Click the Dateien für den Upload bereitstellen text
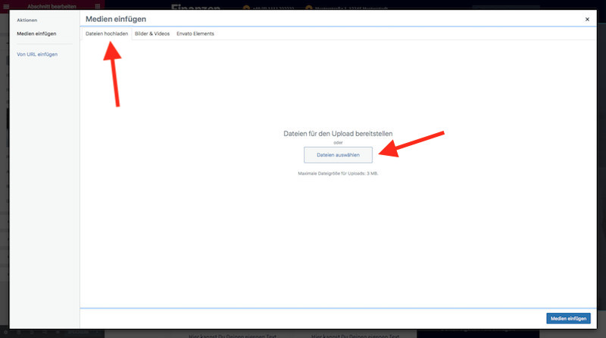 coord(338,134)
